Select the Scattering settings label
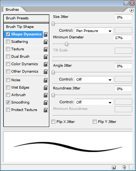This screenshot has height=171, width=136. 19,42
